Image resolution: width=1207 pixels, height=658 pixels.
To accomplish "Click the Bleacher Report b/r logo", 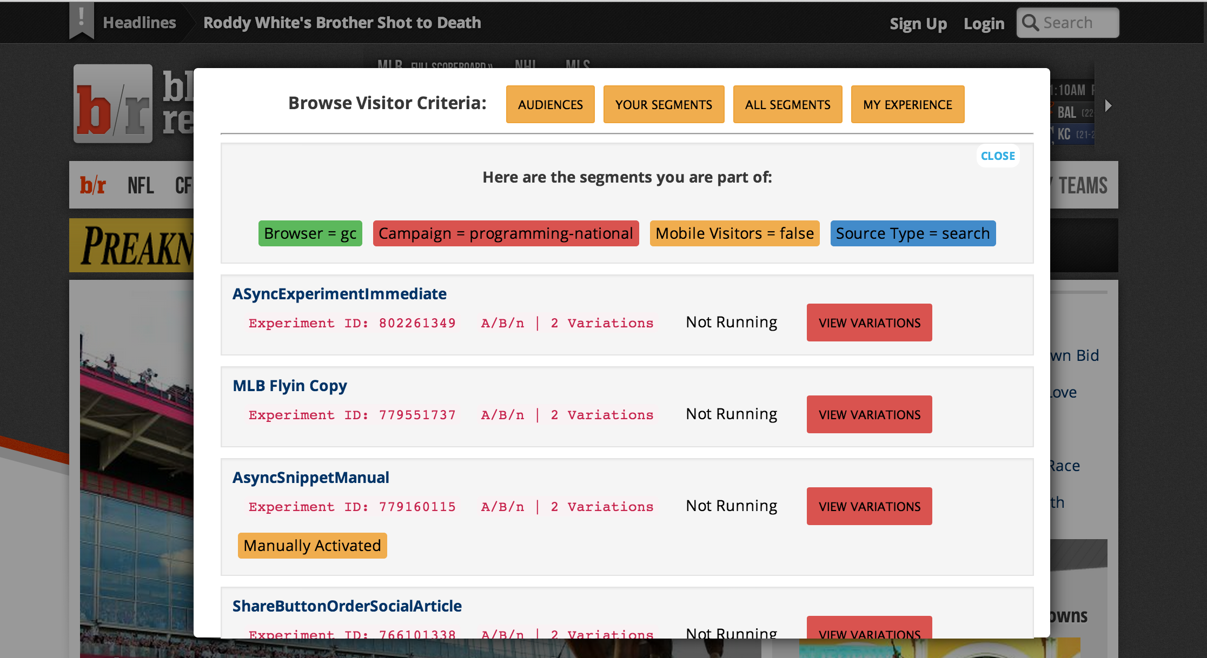I will point(113,104).
